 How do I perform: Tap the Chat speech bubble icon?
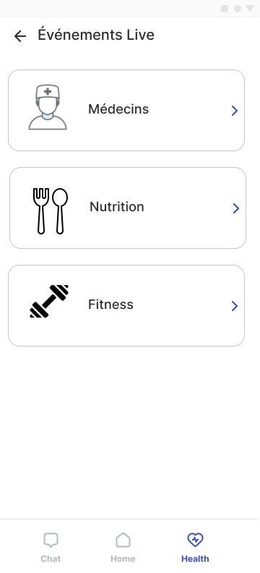tap(51, 540)
